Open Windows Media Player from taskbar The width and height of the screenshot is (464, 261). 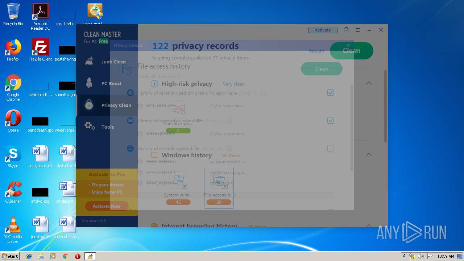click(53, 256)
